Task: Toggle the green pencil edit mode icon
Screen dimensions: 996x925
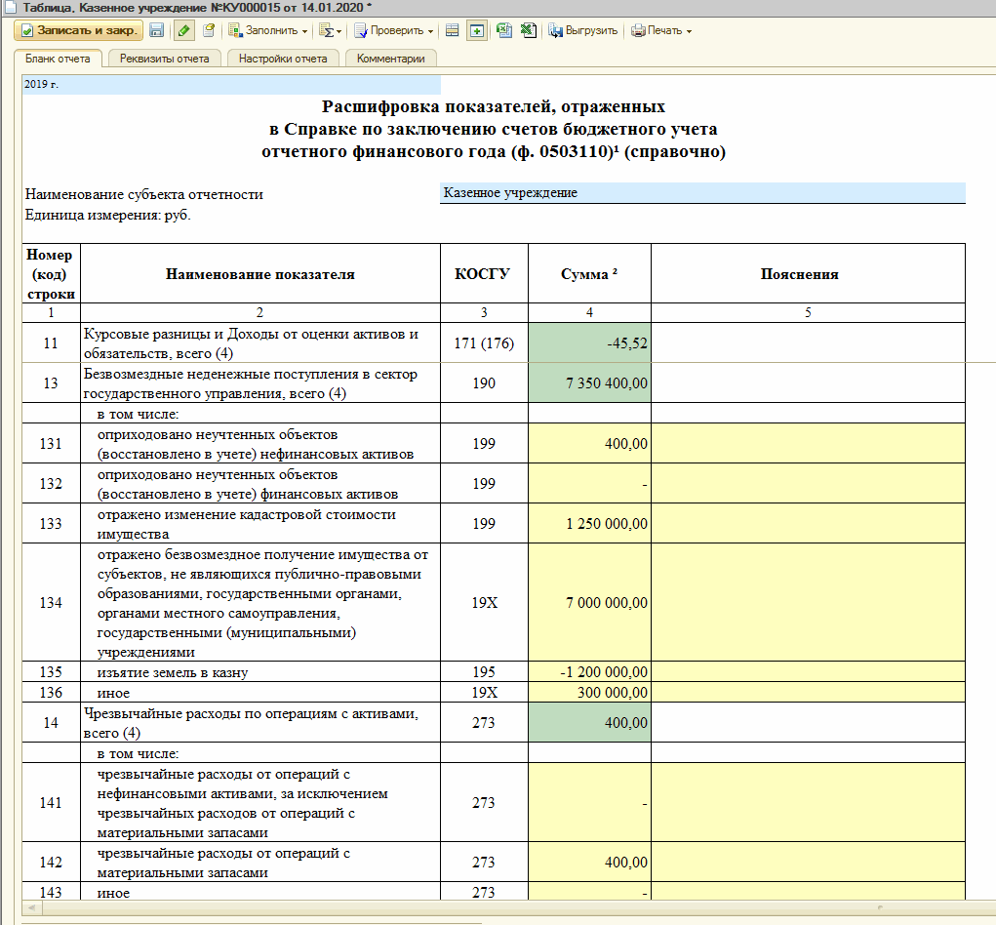Action: (x=183, y=30)
